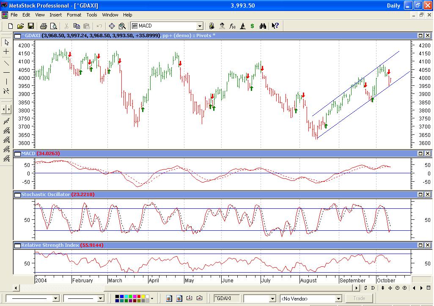This screenshot has height=306, width=434.
Task: Select the horizontal line tool
Action: [x=6, y=73]
